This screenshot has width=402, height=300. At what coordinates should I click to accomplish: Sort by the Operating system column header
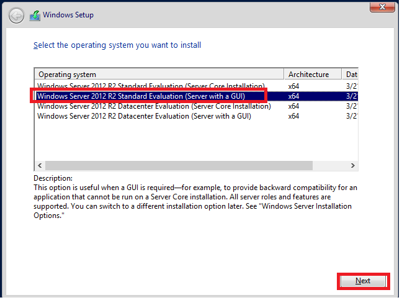click(x=159, y=75)
